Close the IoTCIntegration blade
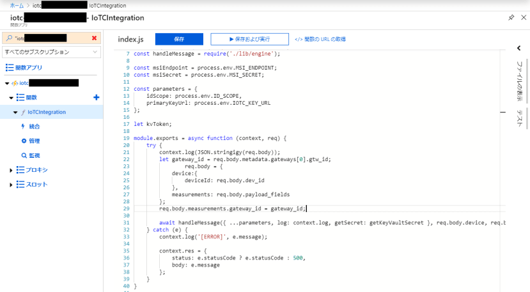This screenshot has width=530, height=292. pos(524,17)
